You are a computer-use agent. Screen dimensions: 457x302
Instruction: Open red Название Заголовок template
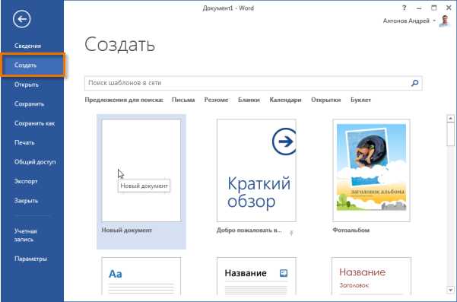click(371, 276)
